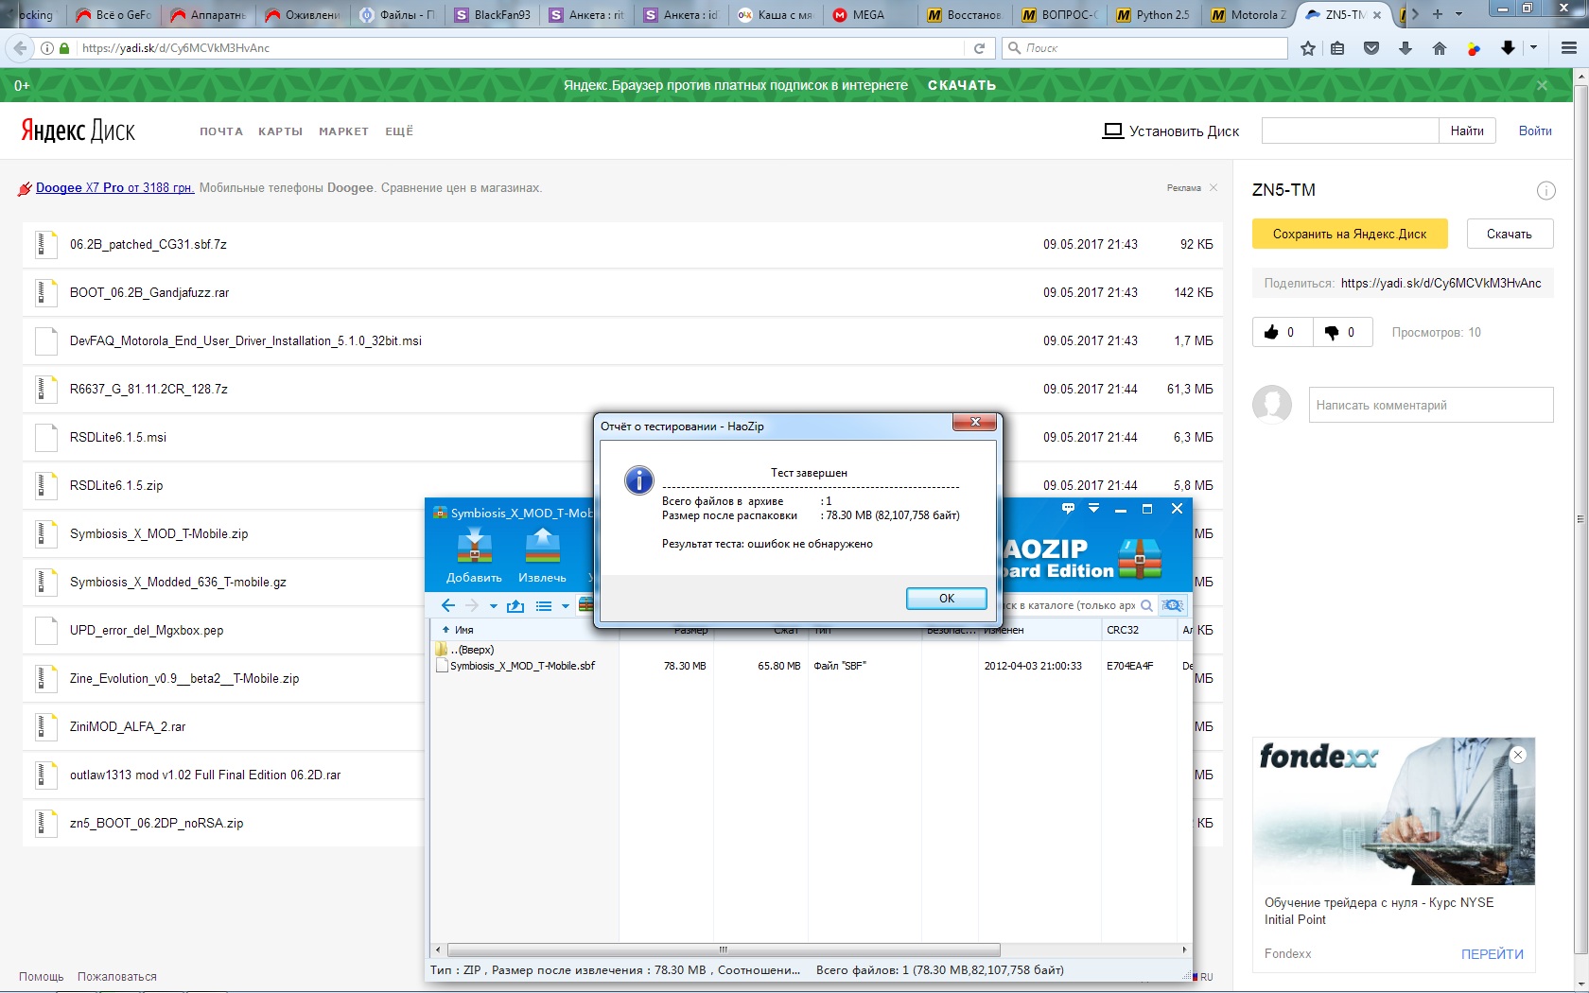Click HaoZip catalog search field
This screenshot has width=1589, height=993.
tap(1069, 605)
